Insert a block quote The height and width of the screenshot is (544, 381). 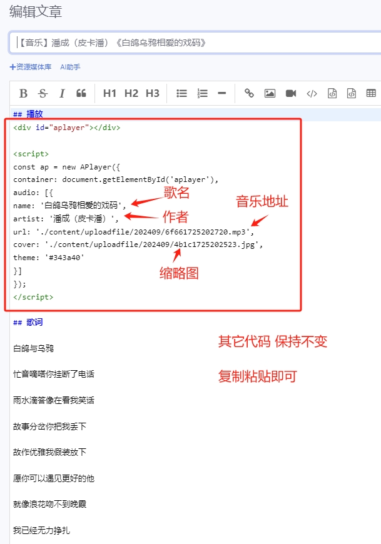[x=81, y=93]
